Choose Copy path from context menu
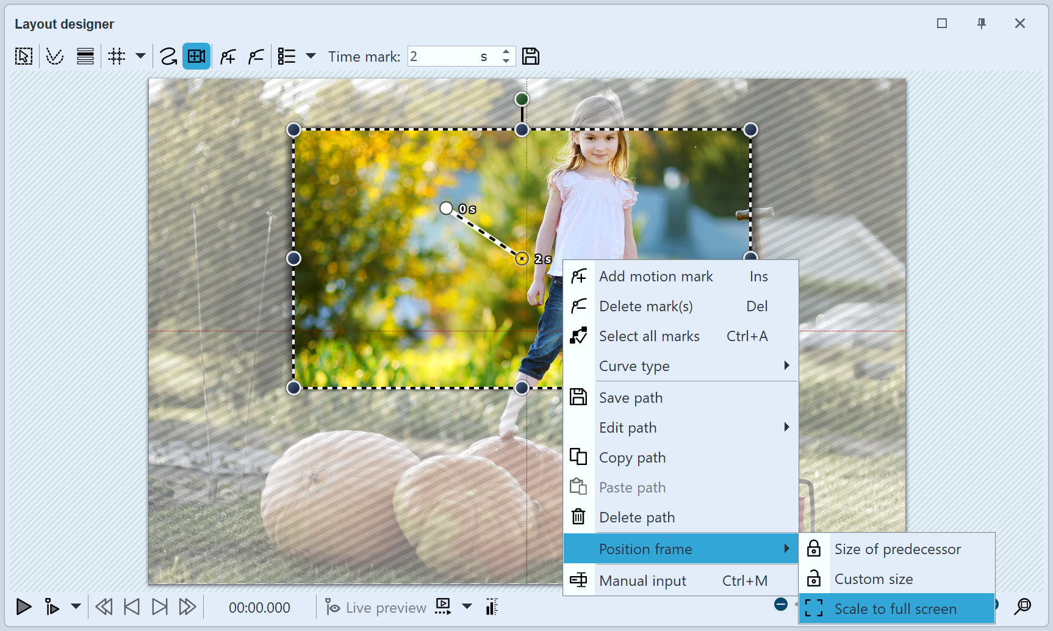 [632, 457]
